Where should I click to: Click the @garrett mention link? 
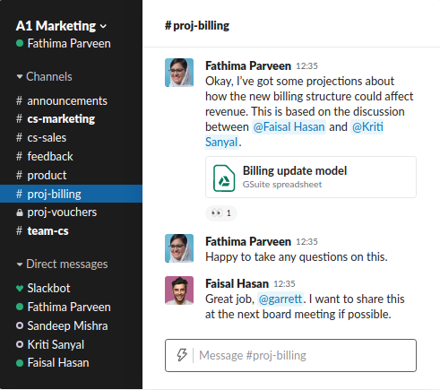280,299
